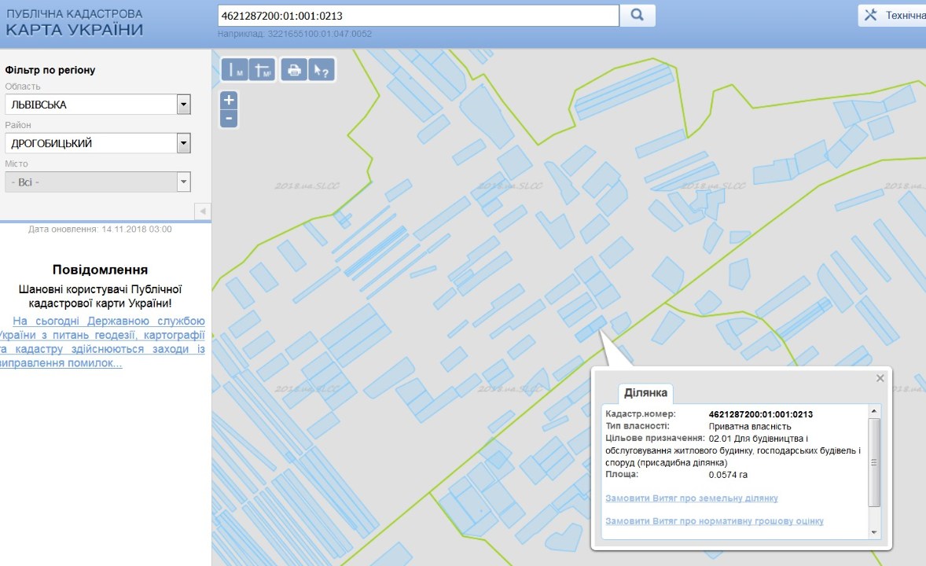Image resolution: width=926 pixels, height=566 pixels.
Task: Expand the Район dropdown showing ДРОГОБИЦЬКИЙ
Action: [184, 143]
